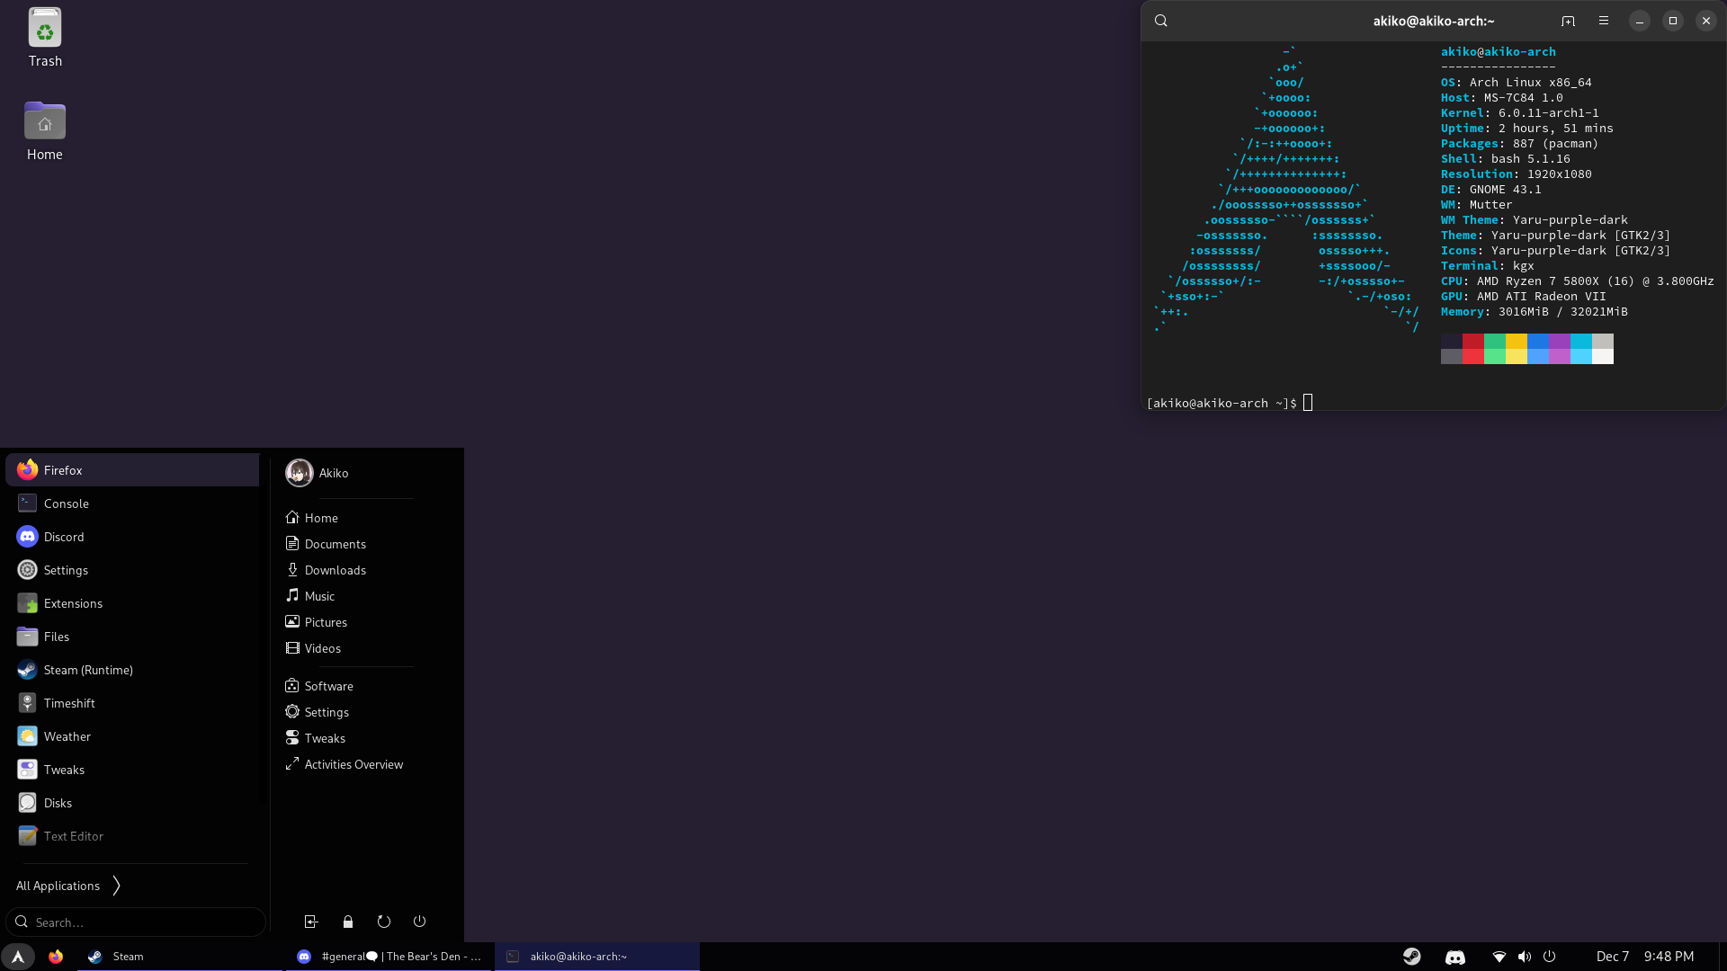Open the clock showing Dec 7 9:48 PM
Viewport: 1727px width, 971px height.
click(x=1645, y=957)
